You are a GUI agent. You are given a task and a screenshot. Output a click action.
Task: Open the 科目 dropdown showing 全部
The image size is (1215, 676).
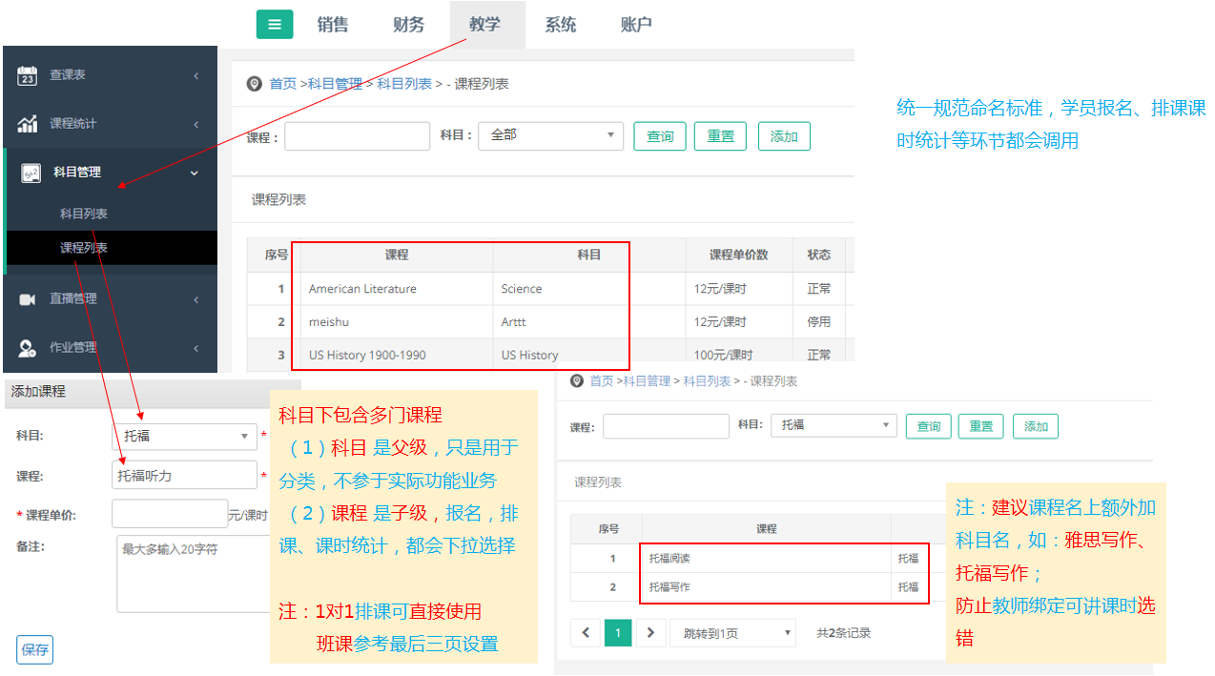pyautogui.click(x=550, y=136)
